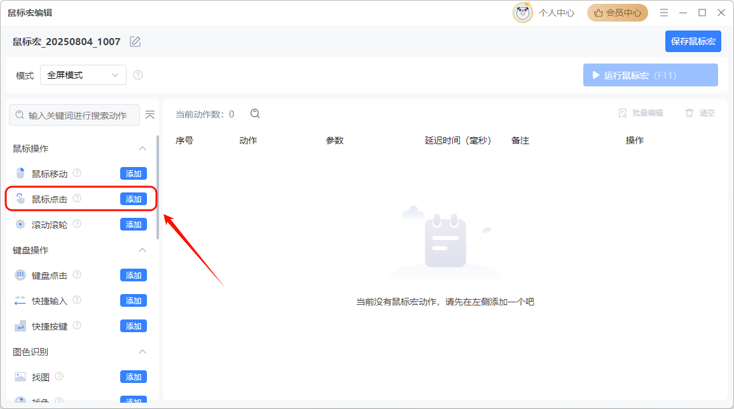The width and height of the screenshot is (734, 409).
Task: Run the macro with 运行鼠标宏 (F11)
Action: click(650, 75)
